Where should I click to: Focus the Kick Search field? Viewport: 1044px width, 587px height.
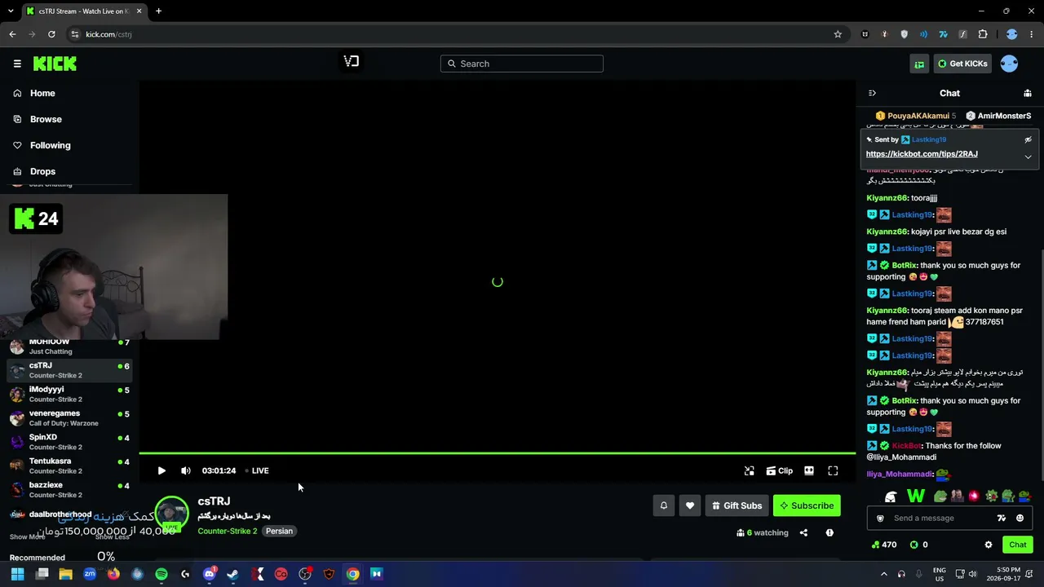[522, 64]
